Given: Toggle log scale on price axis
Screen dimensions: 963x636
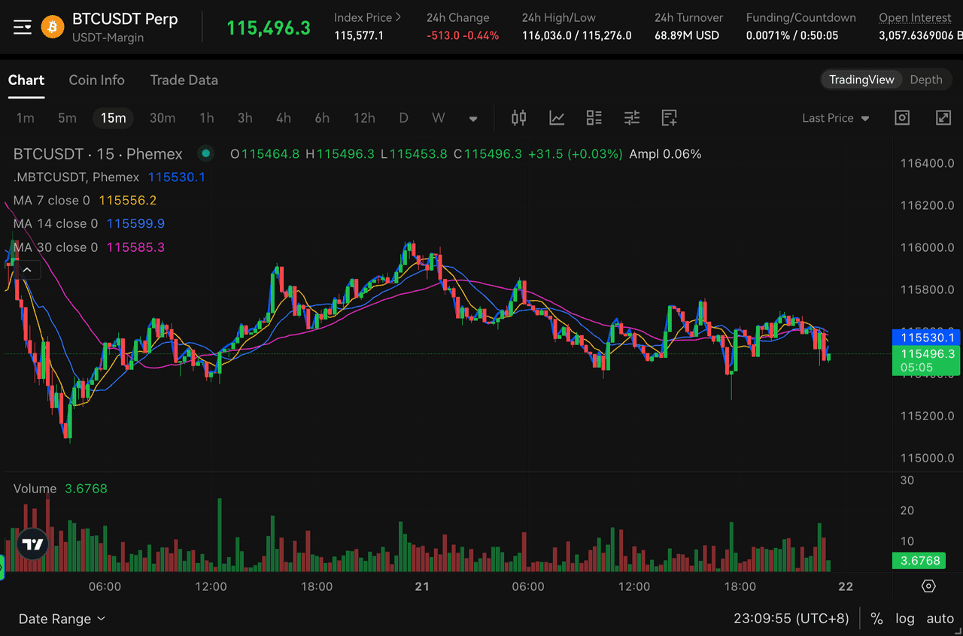Looking at the screenshot, I should coord(904,619).
